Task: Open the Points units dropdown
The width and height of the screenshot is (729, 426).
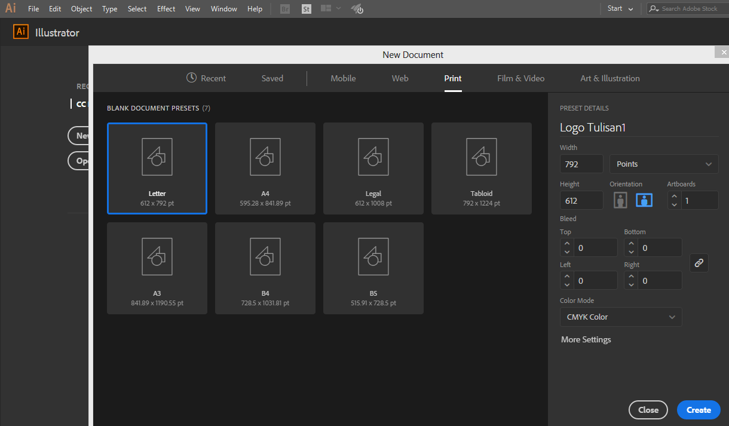Action: tap(664, 164)
